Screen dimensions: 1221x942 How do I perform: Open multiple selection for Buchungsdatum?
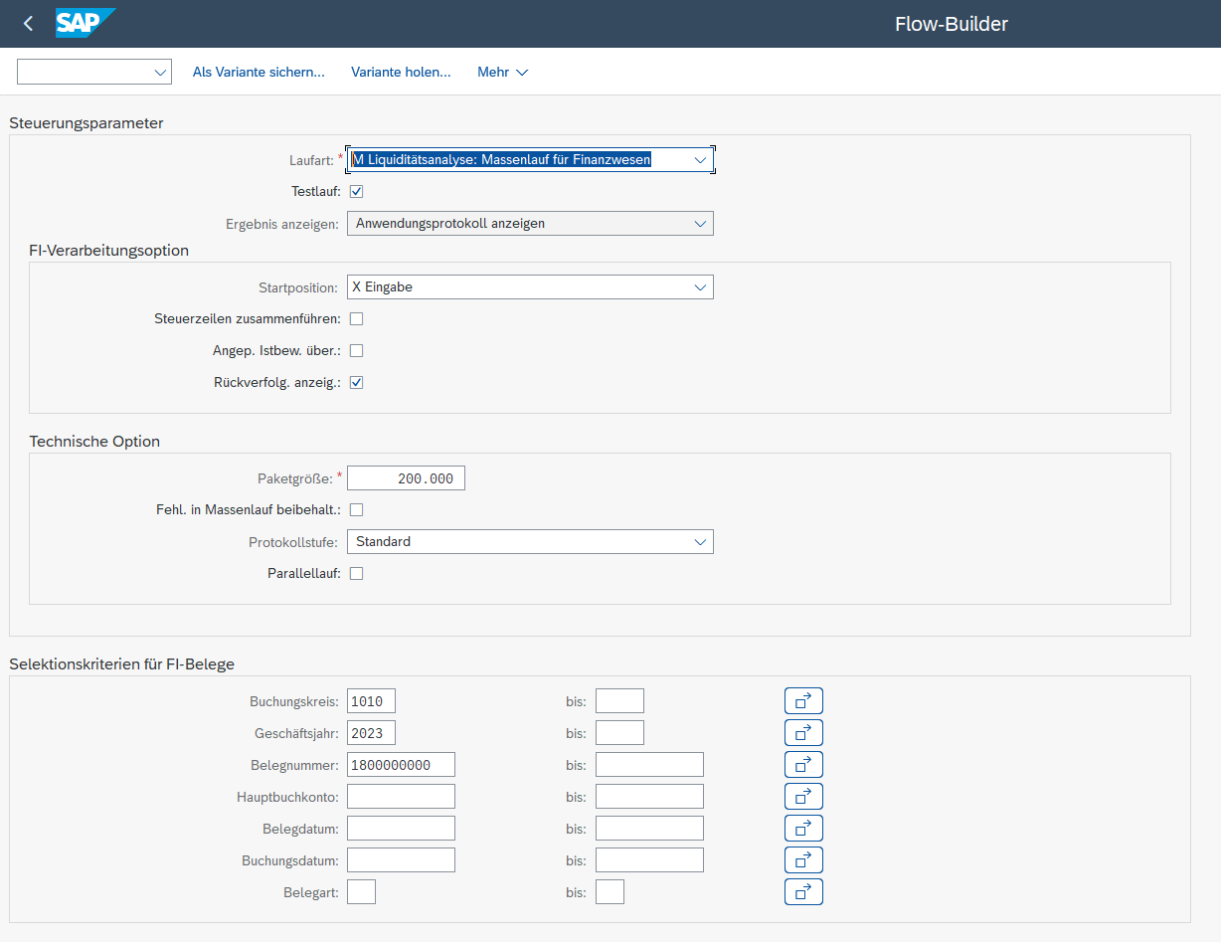tap(803, 860)
